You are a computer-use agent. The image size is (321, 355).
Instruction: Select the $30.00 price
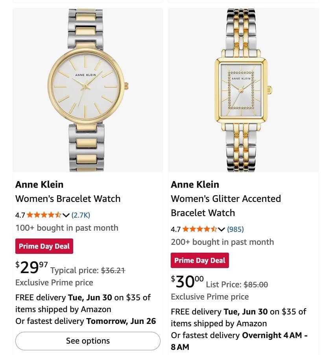coord(187,281)
